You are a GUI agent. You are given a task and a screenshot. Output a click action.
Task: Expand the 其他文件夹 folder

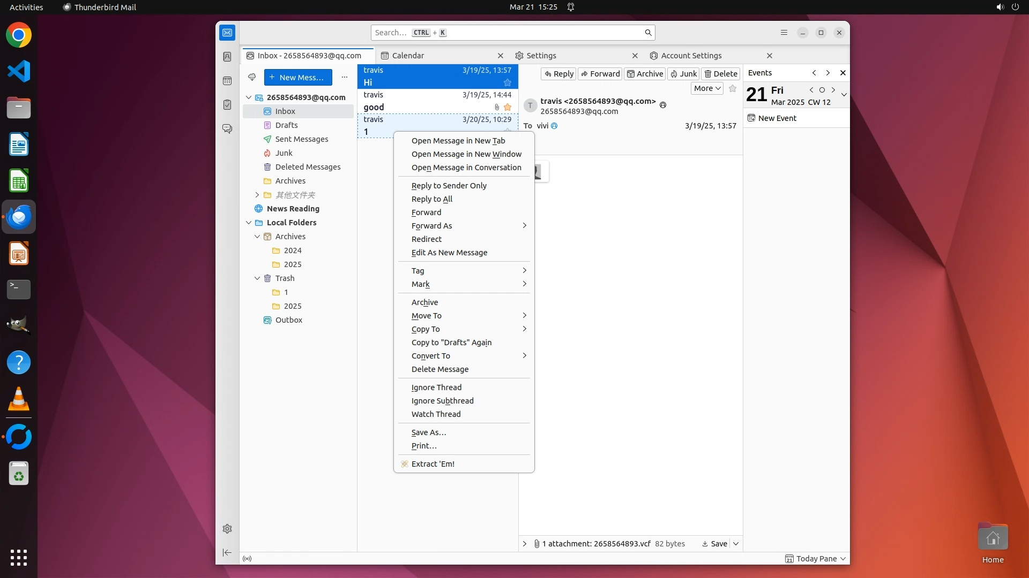[x=257, y=195]
